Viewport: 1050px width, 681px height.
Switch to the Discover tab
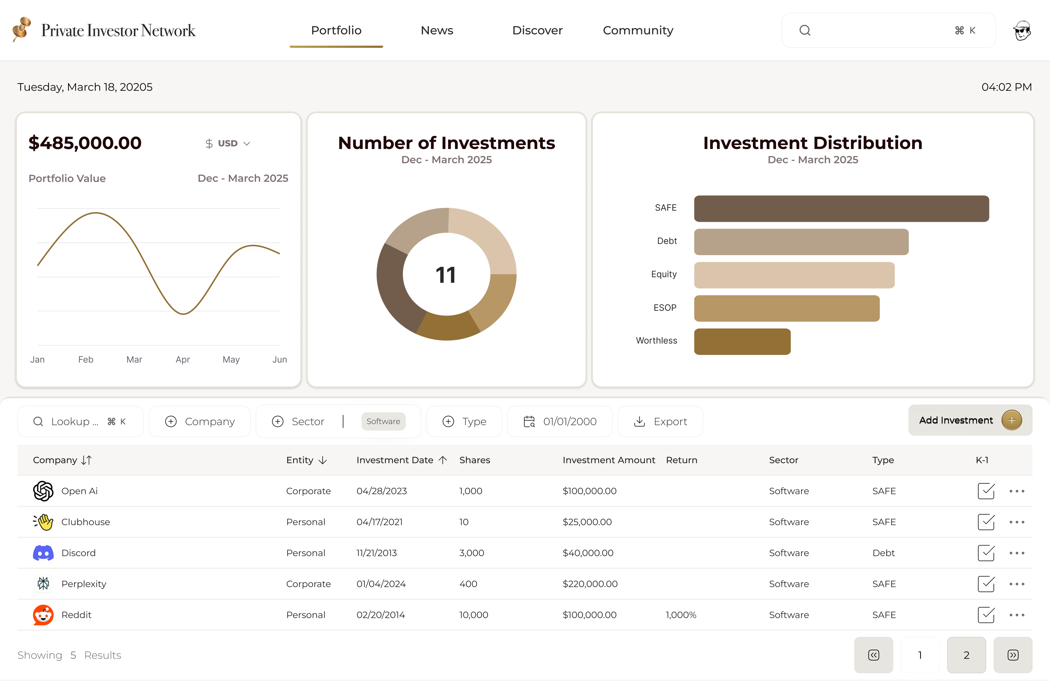click(x=537, y=30)
